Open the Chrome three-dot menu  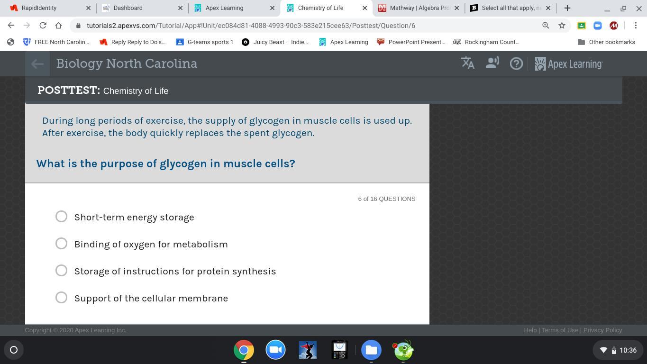coord(636,26)
